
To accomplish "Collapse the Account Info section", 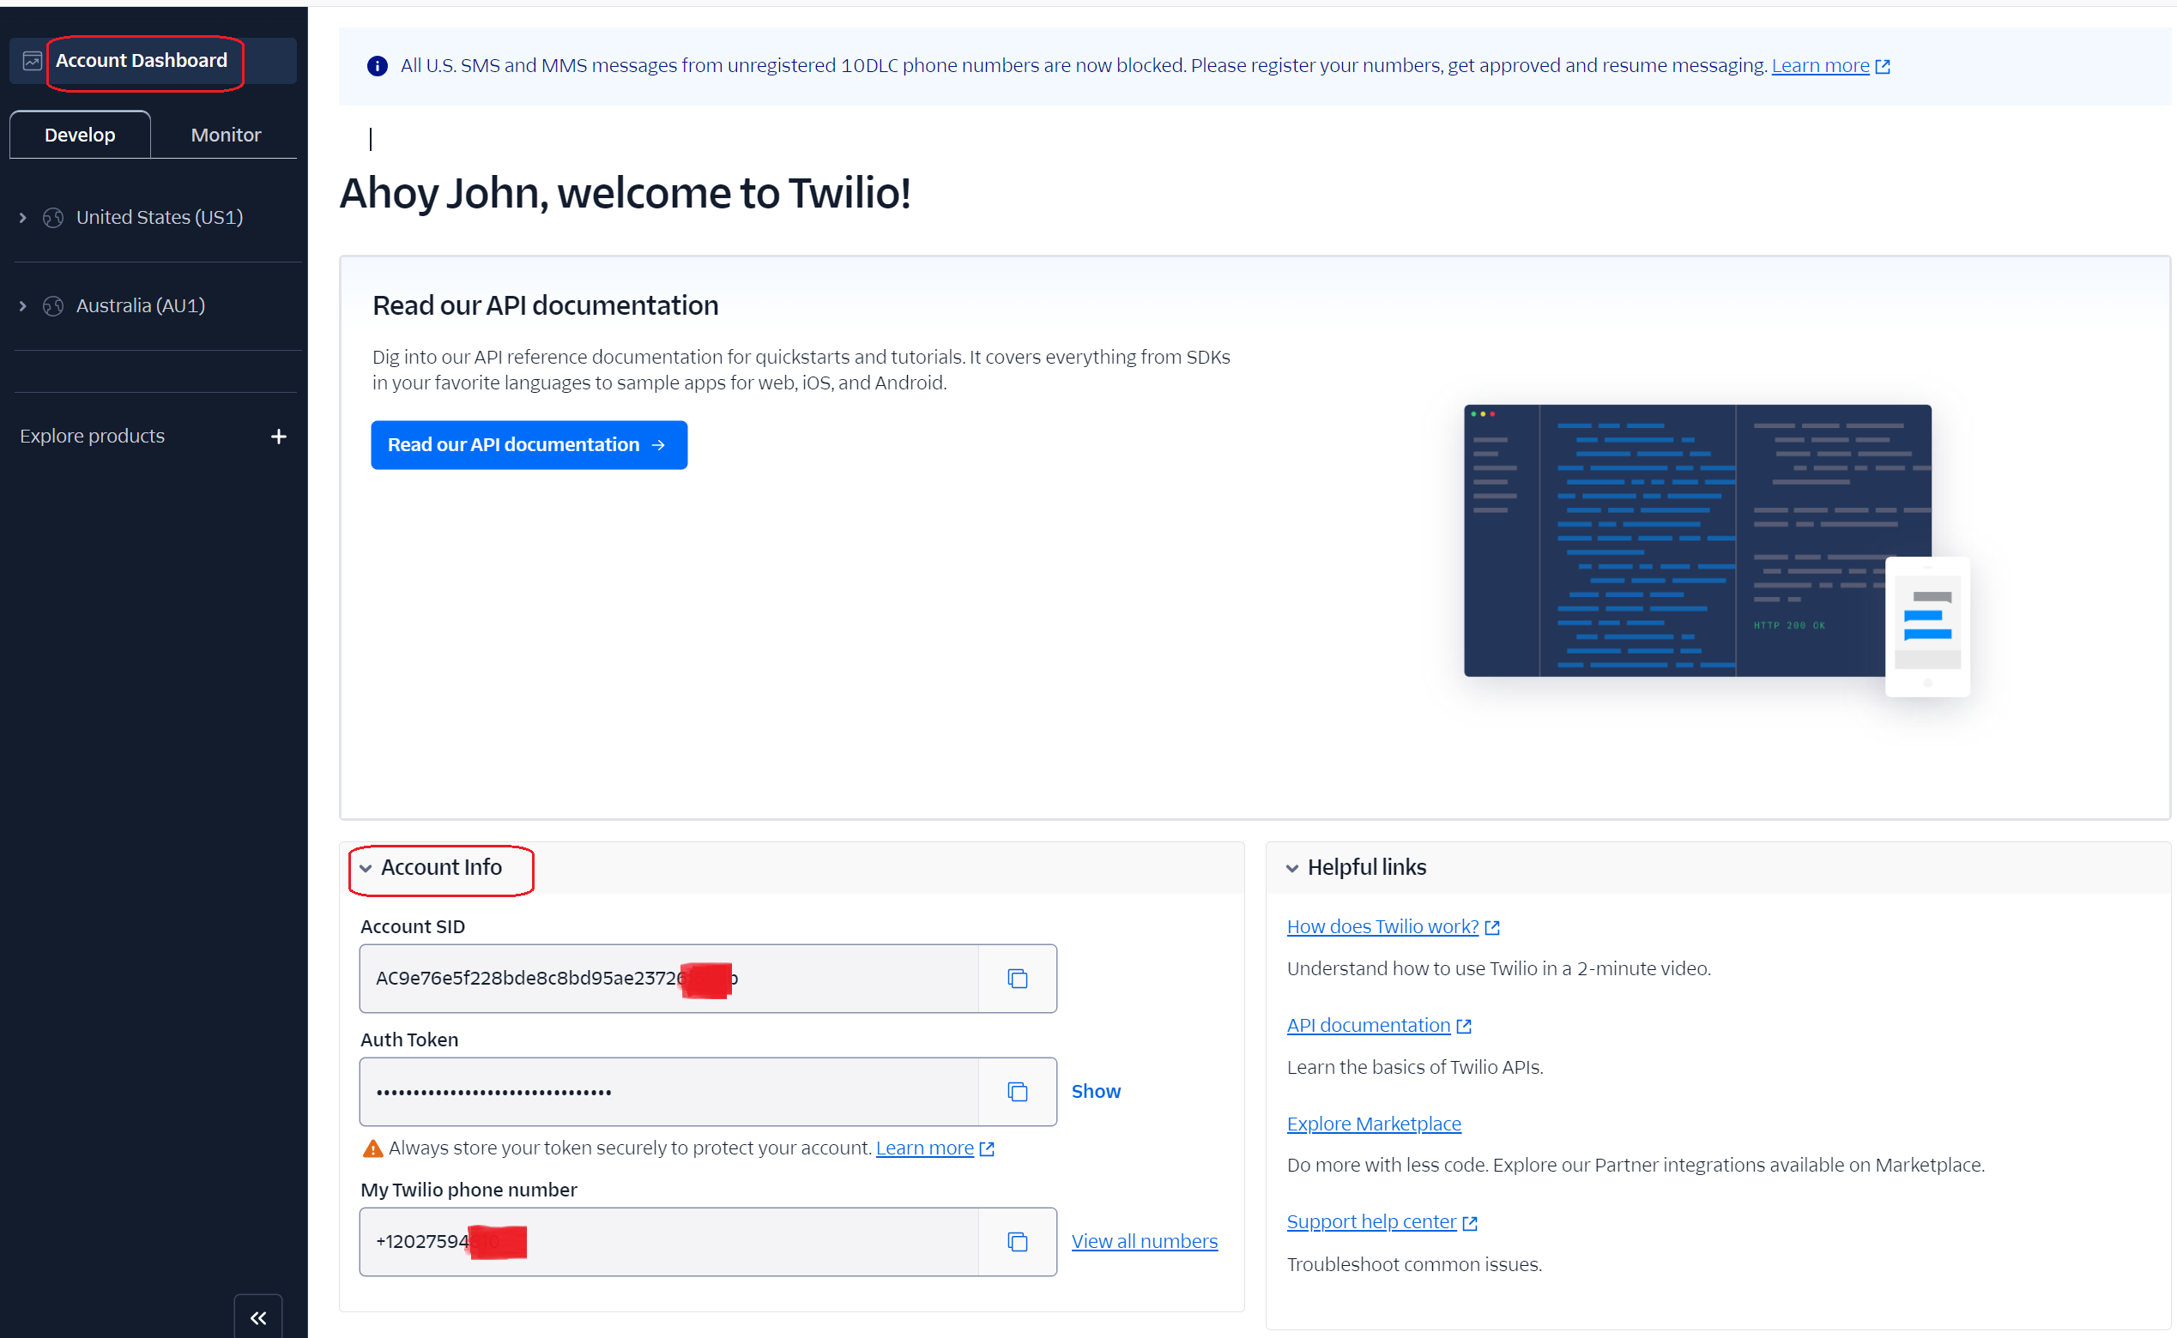I will click(366, 868).
